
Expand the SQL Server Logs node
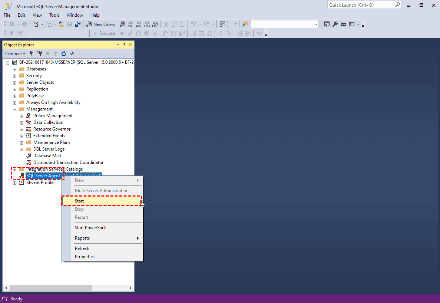coord(21,149)
